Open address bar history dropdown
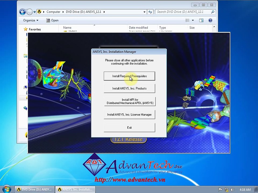 coord(144,12)
